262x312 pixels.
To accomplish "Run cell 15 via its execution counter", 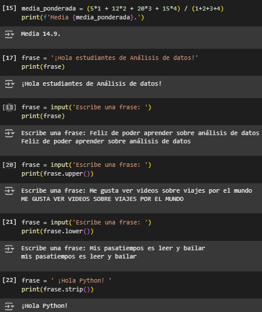I will point(9,8).
